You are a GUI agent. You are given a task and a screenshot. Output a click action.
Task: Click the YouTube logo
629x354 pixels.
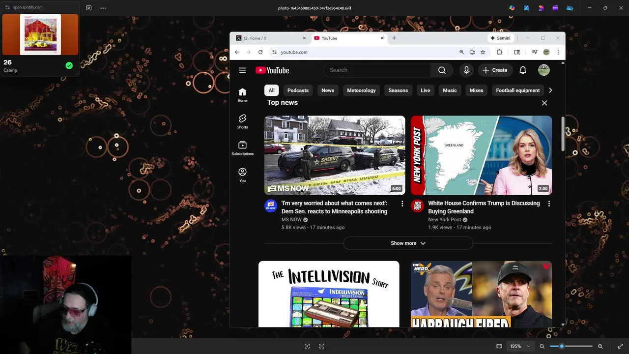pyautogui.click(x=272, y=70)
